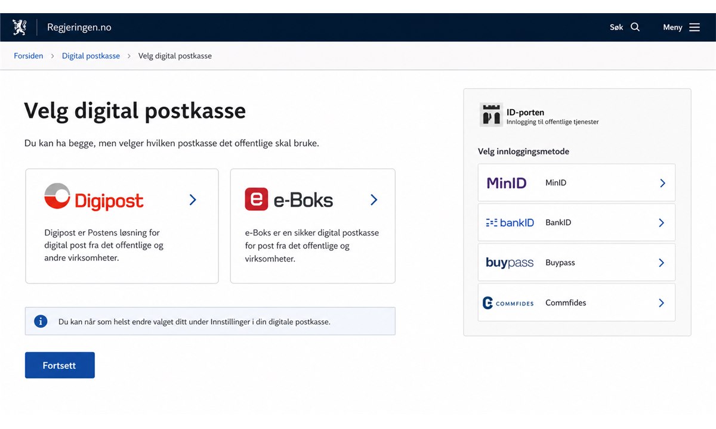716x429 pixels.
Task: Click 'Innlogging til offentlige tjenester' subtitle
Action: (553, 122)
